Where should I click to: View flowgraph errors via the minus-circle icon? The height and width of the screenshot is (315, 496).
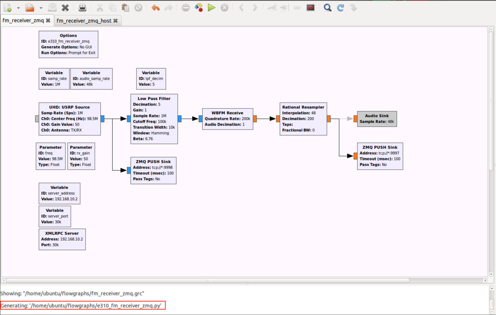click(x=186, y=7)
